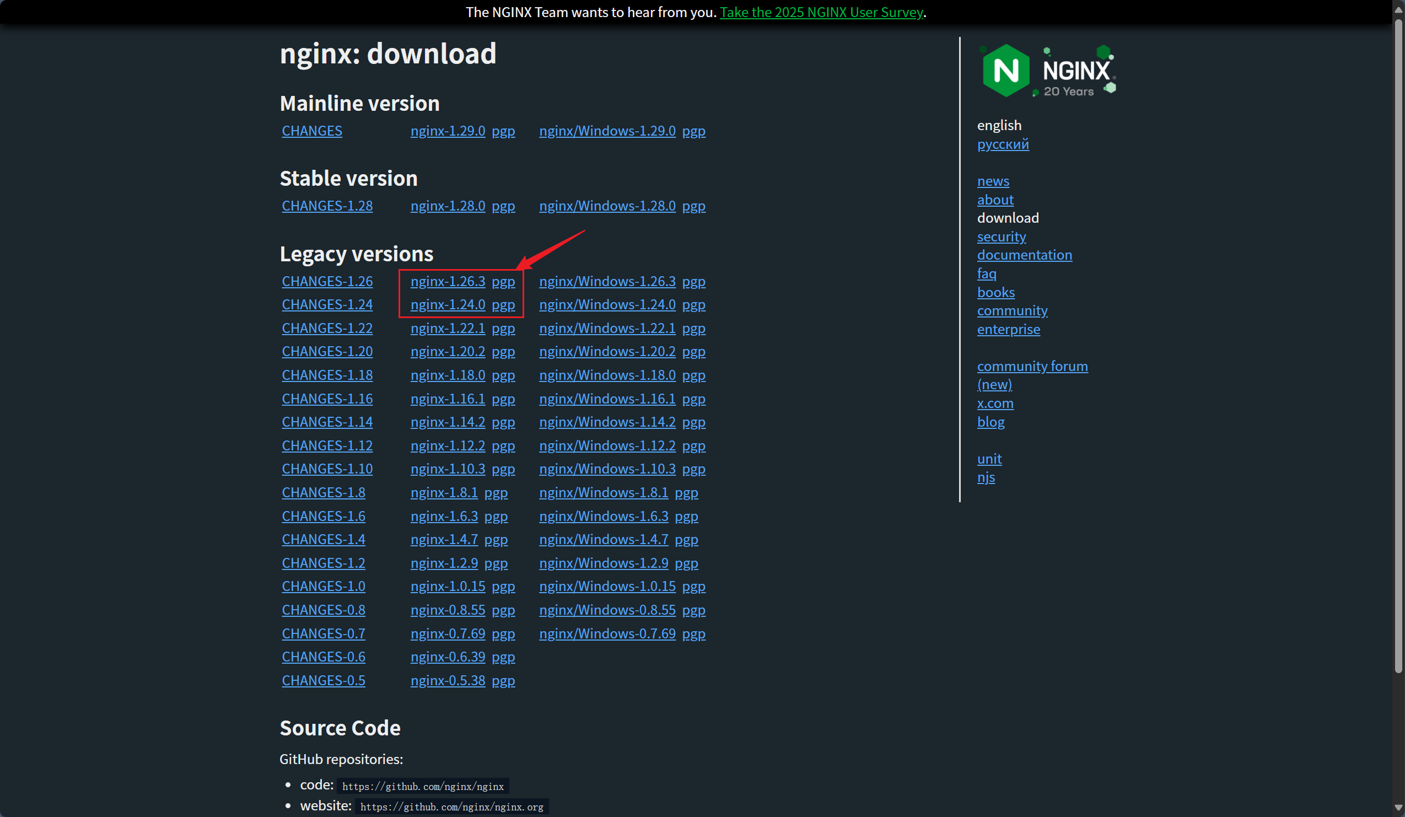Screen dimensions: 1405x817
Task: Download nginx-1.29.0 mainline source
Action: tap(448, 131)
